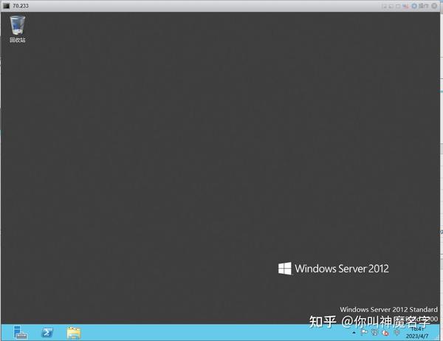The width and height of the screenshot is (443, 341).
Task: Click the muted volume tray icon
Action: [x=385, y=333]
